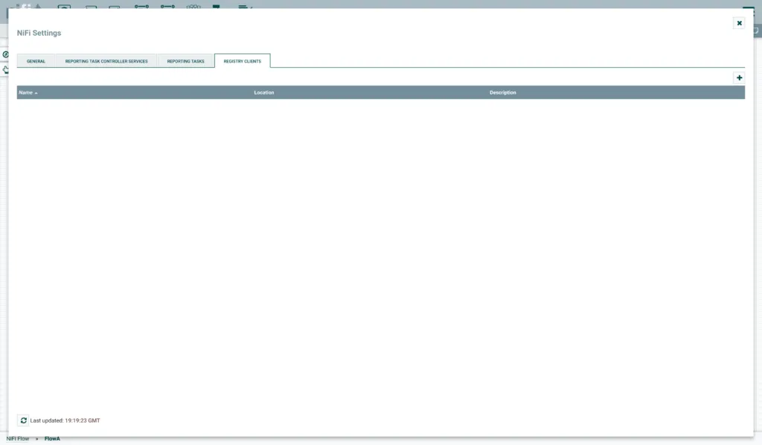
Task: Select the Remote Process Group icon
Action: point(167,7)
